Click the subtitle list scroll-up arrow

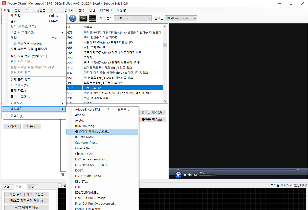point(165,26)
